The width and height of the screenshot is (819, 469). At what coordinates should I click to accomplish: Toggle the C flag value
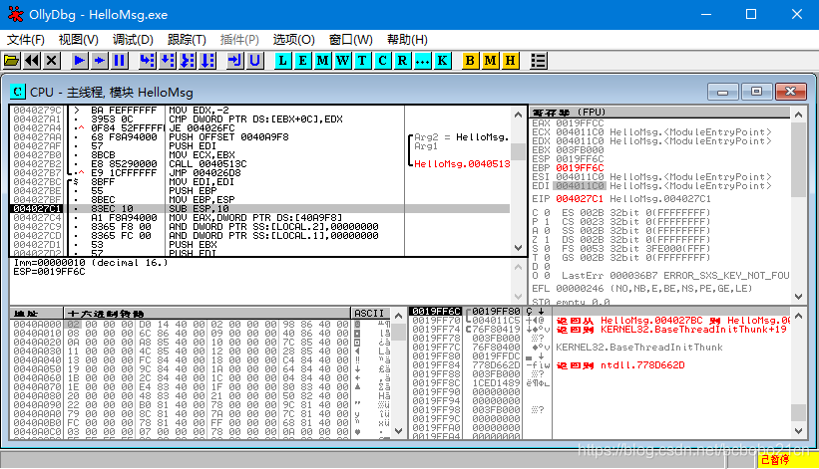547,213
